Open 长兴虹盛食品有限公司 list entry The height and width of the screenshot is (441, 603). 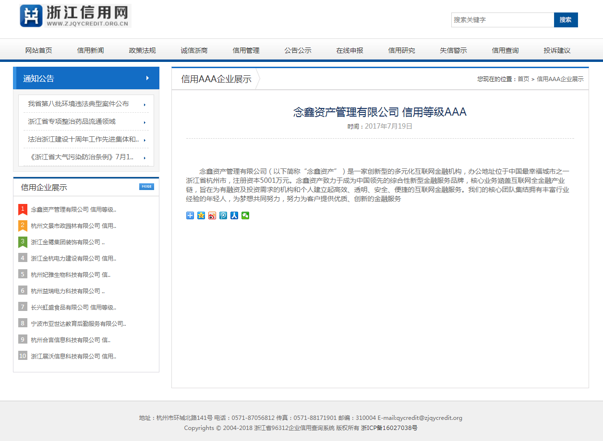pyautogui.click(x=73, y=308)
